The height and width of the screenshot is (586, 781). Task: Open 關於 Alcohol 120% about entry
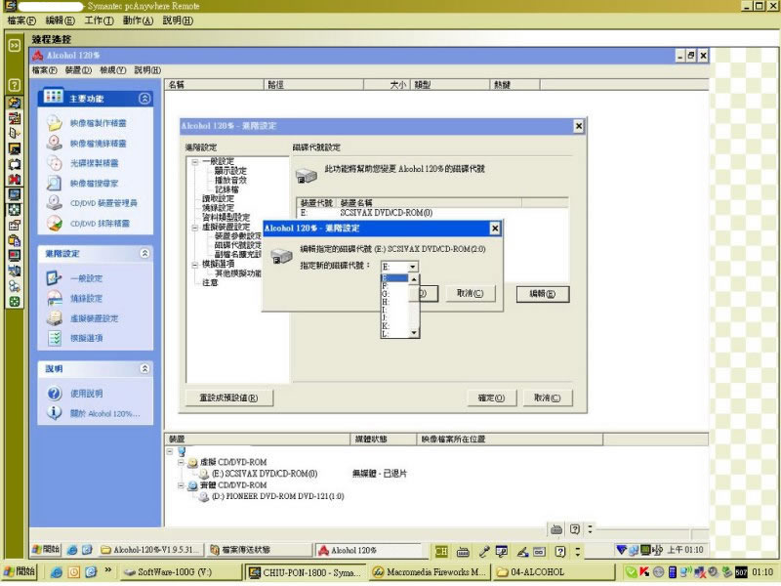click(x=105, y=413)
